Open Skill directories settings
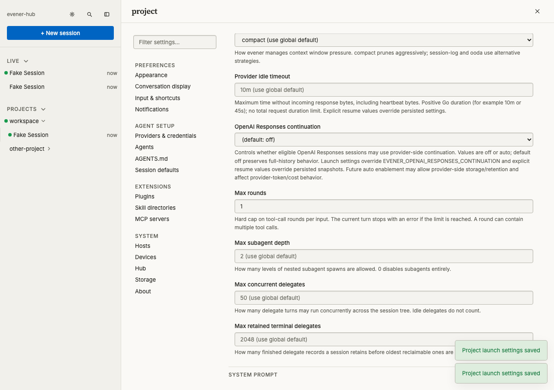The width and height of the screenshot is (554, 390). pyautogui.click(x=155, y=208)
